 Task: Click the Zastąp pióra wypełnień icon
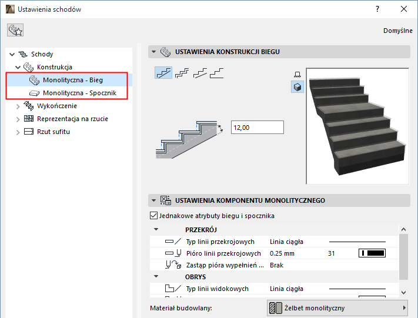pos(173,265)
